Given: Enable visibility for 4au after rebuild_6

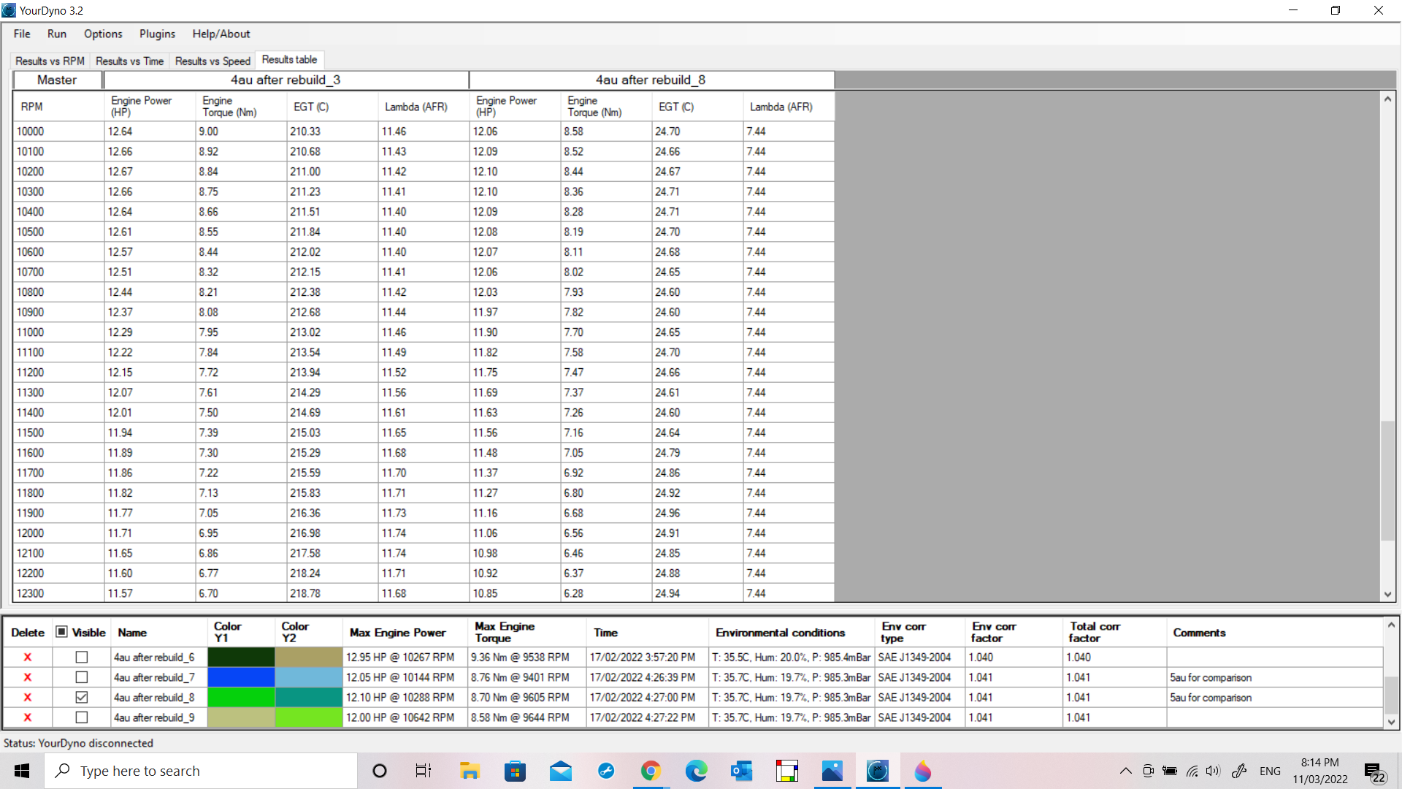Looking at the screenshot, I should 82,657.
